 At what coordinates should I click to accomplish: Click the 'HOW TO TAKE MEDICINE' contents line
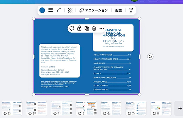point(112,78)
